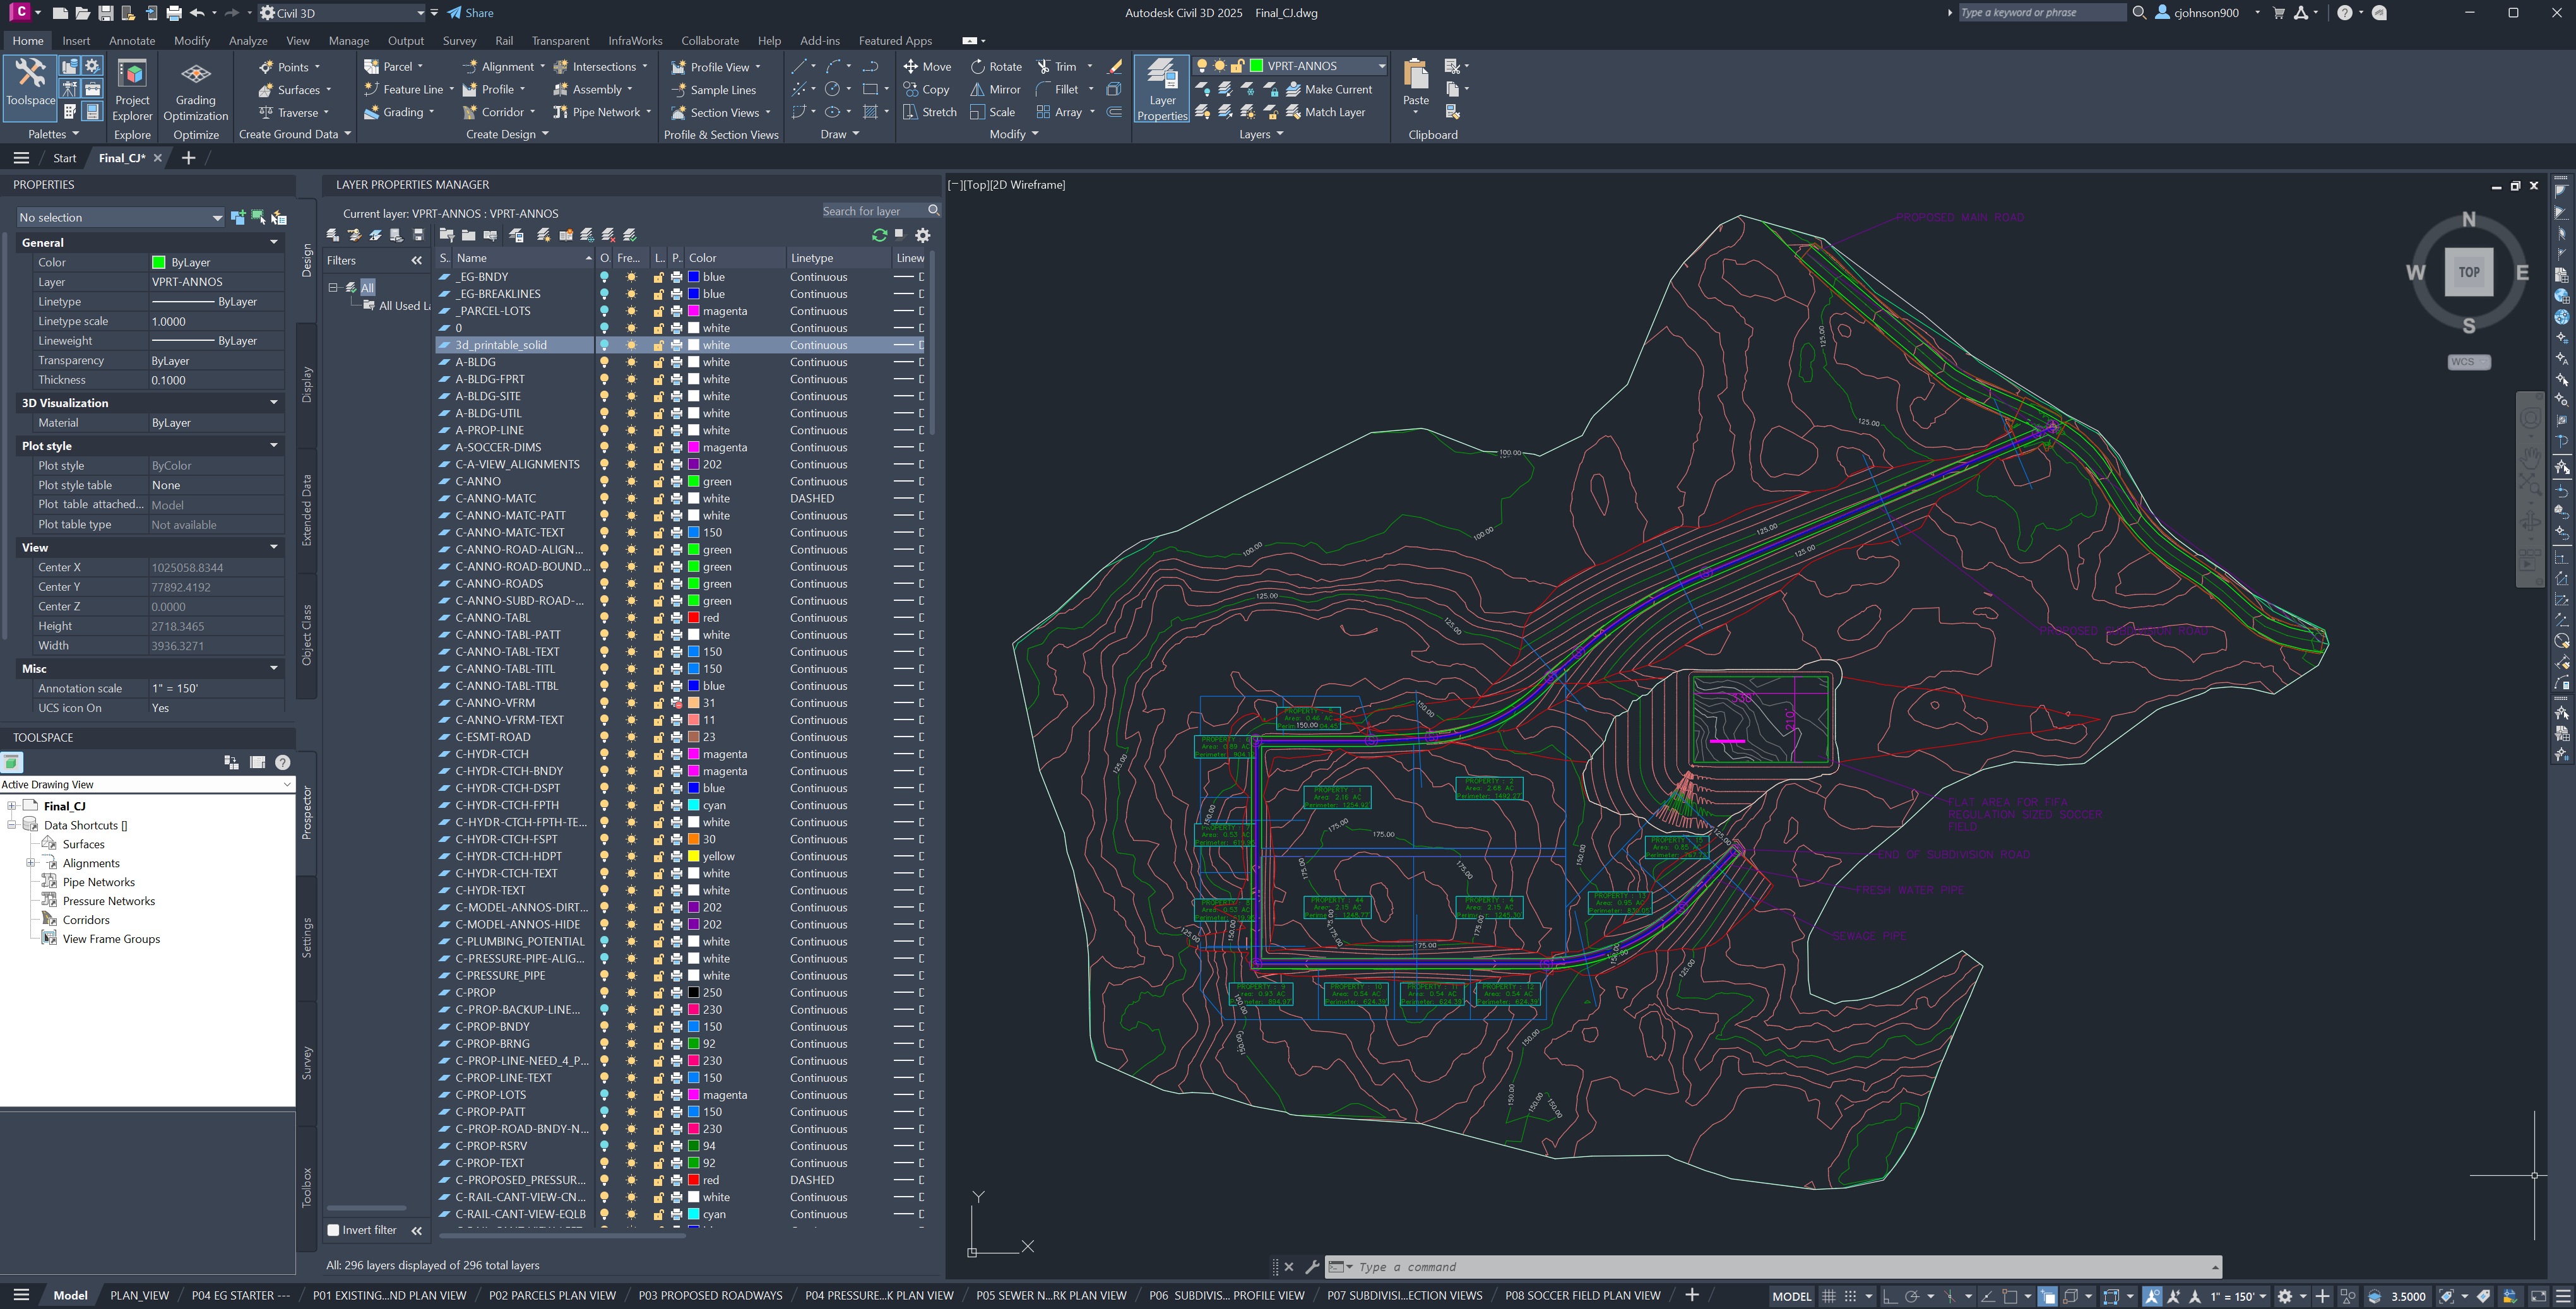Collapse the General properties section
2576x1309 pixels.
[273, 242]
